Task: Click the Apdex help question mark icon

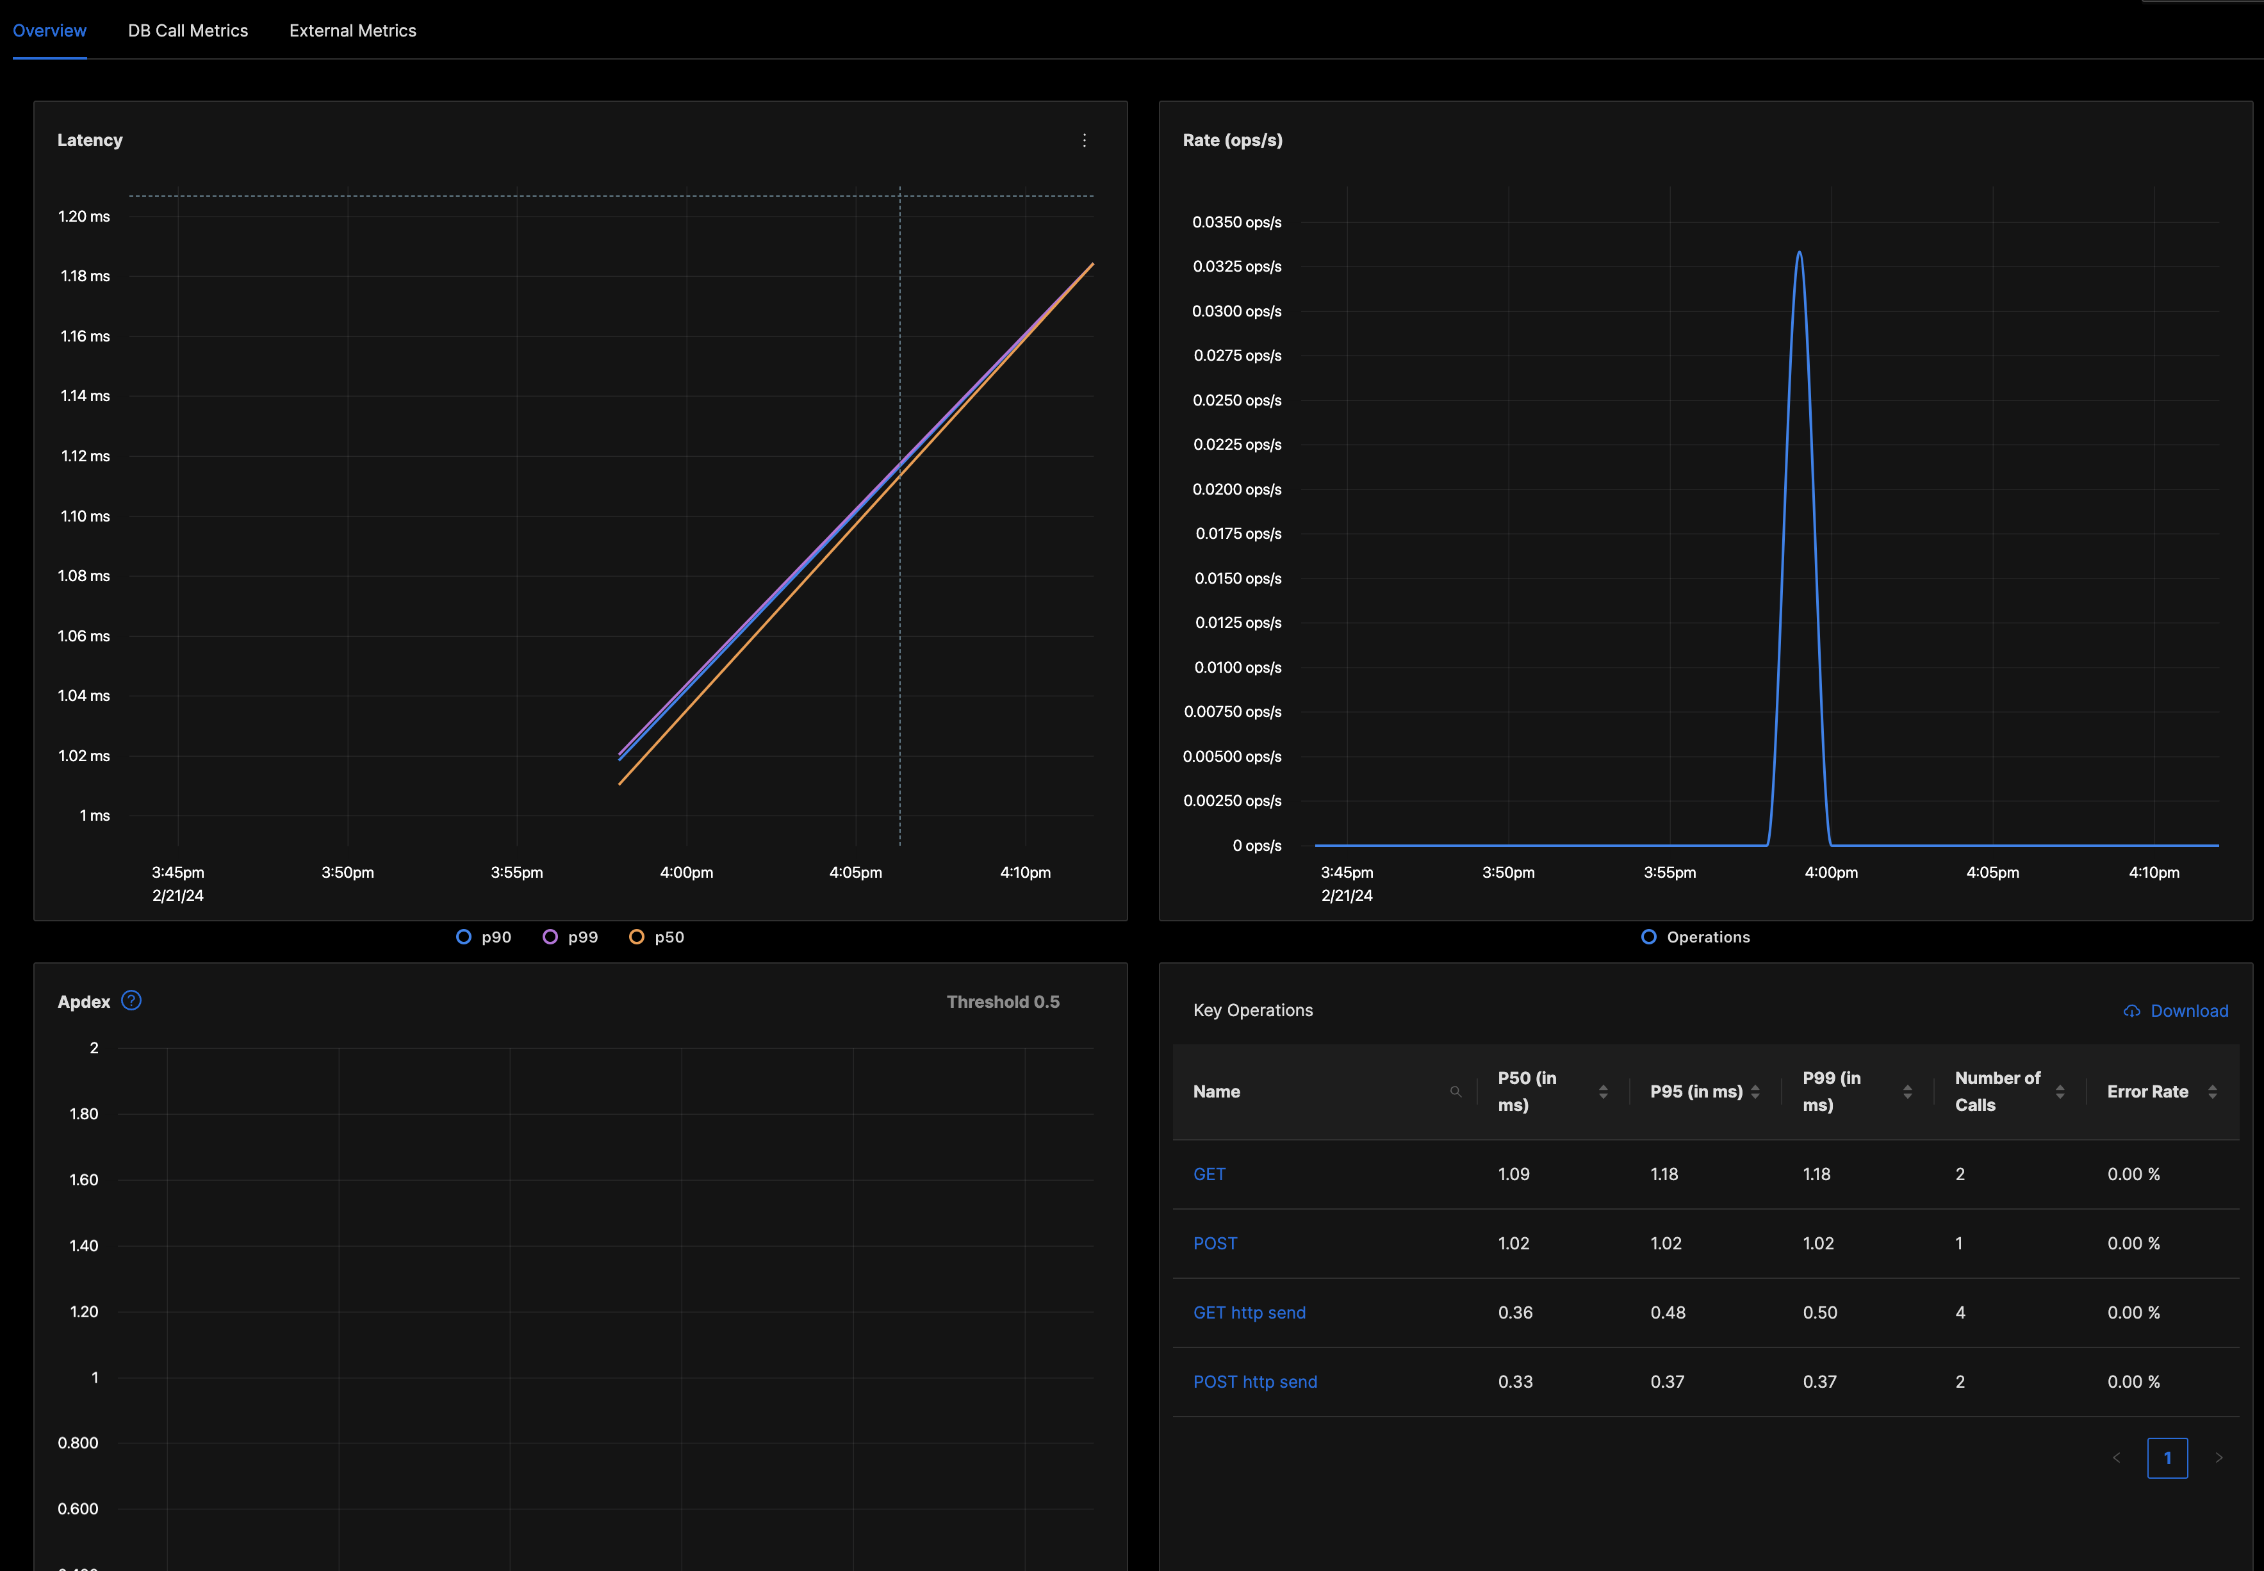Action: 131,1000
